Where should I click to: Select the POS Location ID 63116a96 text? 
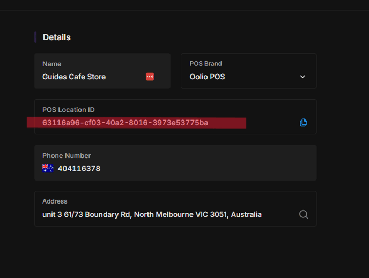[125, 123]
